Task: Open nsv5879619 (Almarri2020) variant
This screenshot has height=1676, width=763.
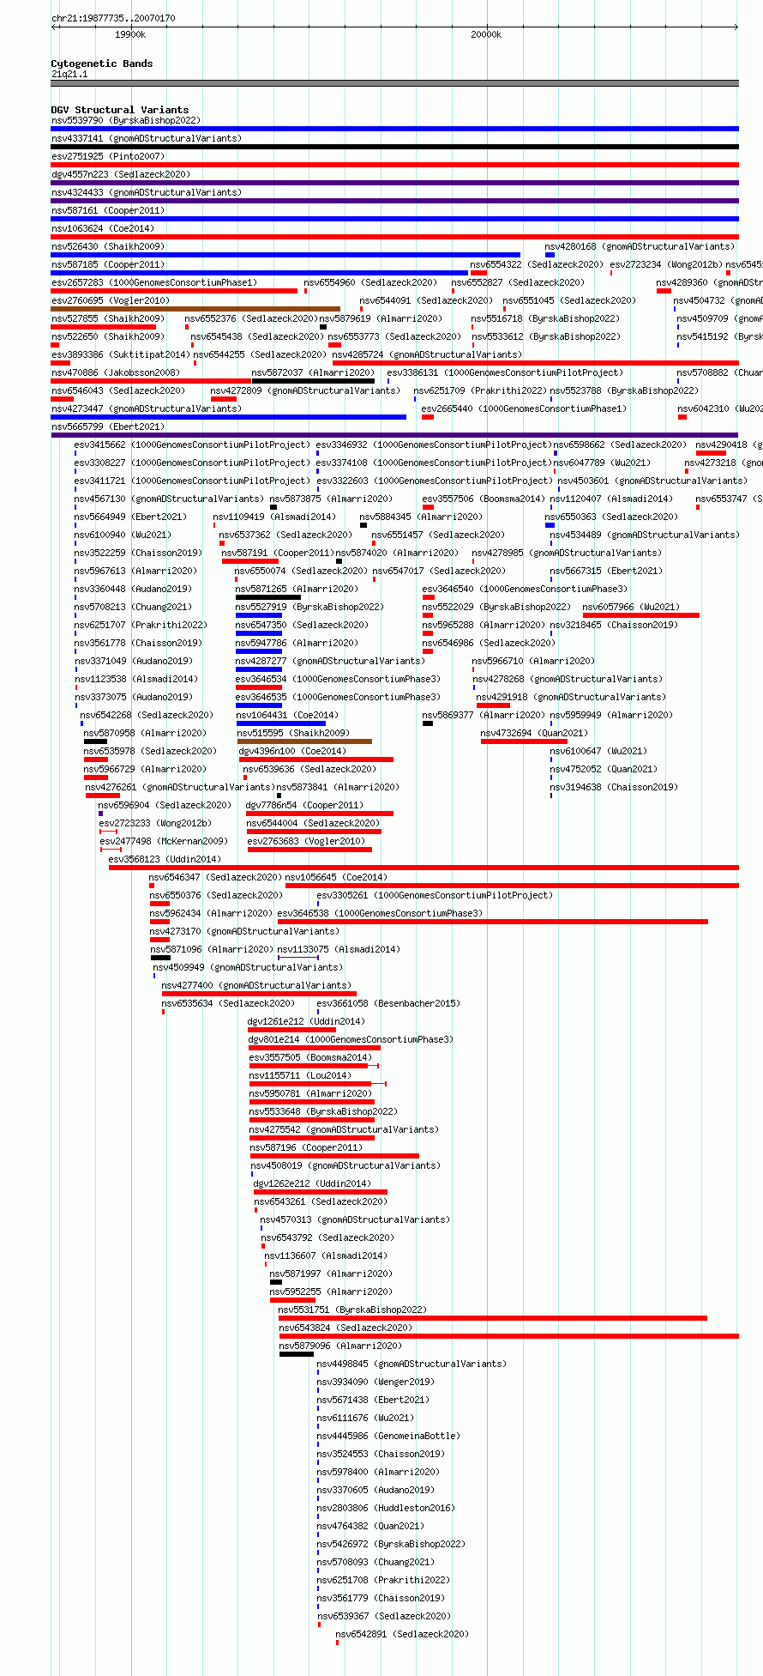Action: 381,318
